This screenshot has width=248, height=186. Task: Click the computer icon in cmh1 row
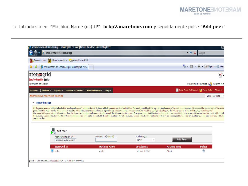(x=52, y=151)
